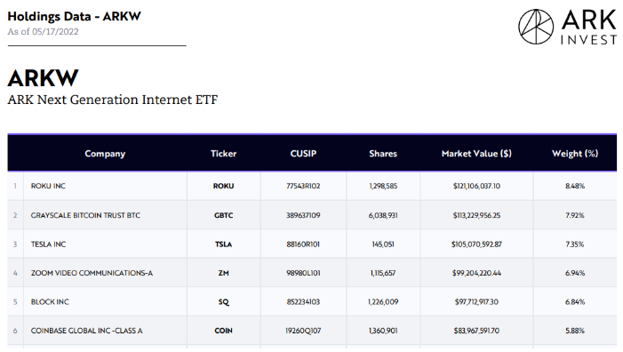This screenshot has width=623, height=352.
Task: Click Coinbase Global Inc -Class A name
Action: [86, 331]
